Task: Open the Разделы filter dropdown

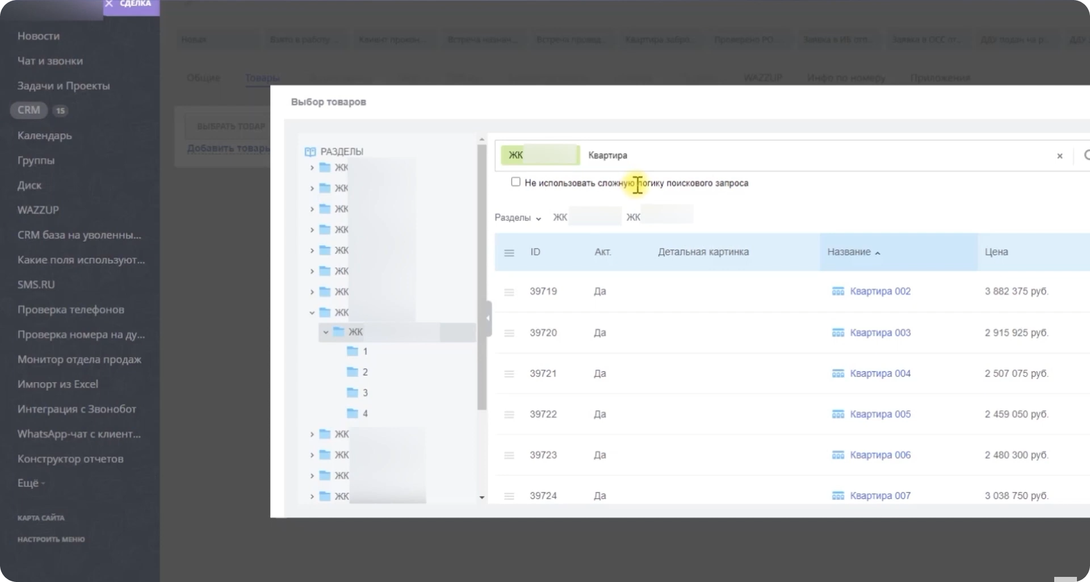Action: (518, 218)
